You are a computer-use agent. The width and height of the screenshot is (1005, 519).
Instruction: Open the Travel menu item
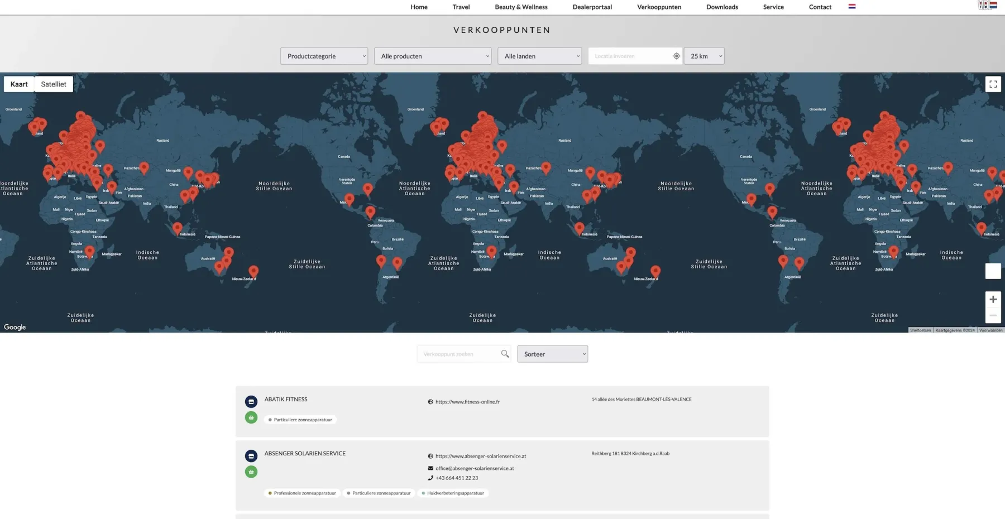tap(461, 7)
